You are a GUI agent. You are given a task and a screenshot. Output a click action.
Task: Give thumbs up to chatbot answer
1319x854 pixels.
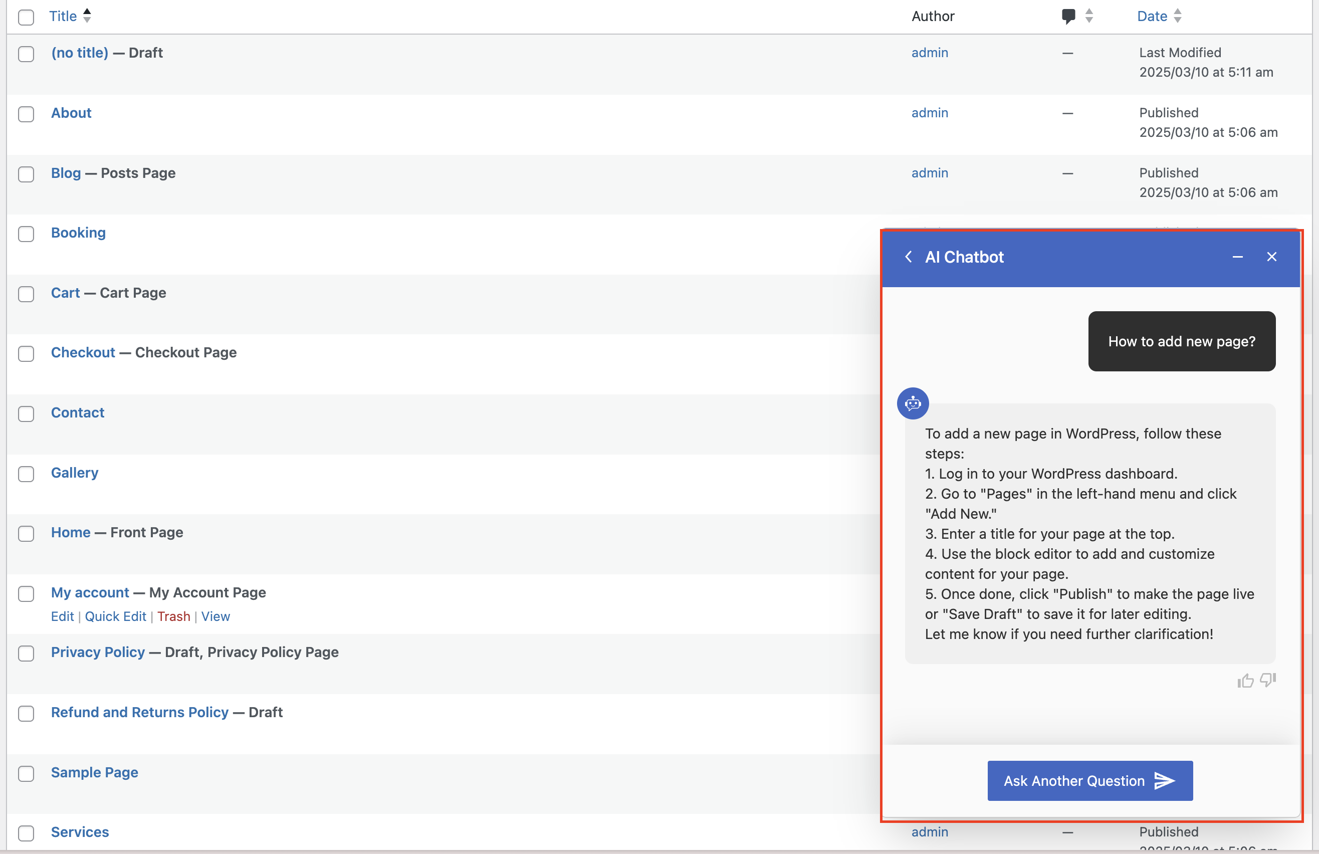point(1245,680)
